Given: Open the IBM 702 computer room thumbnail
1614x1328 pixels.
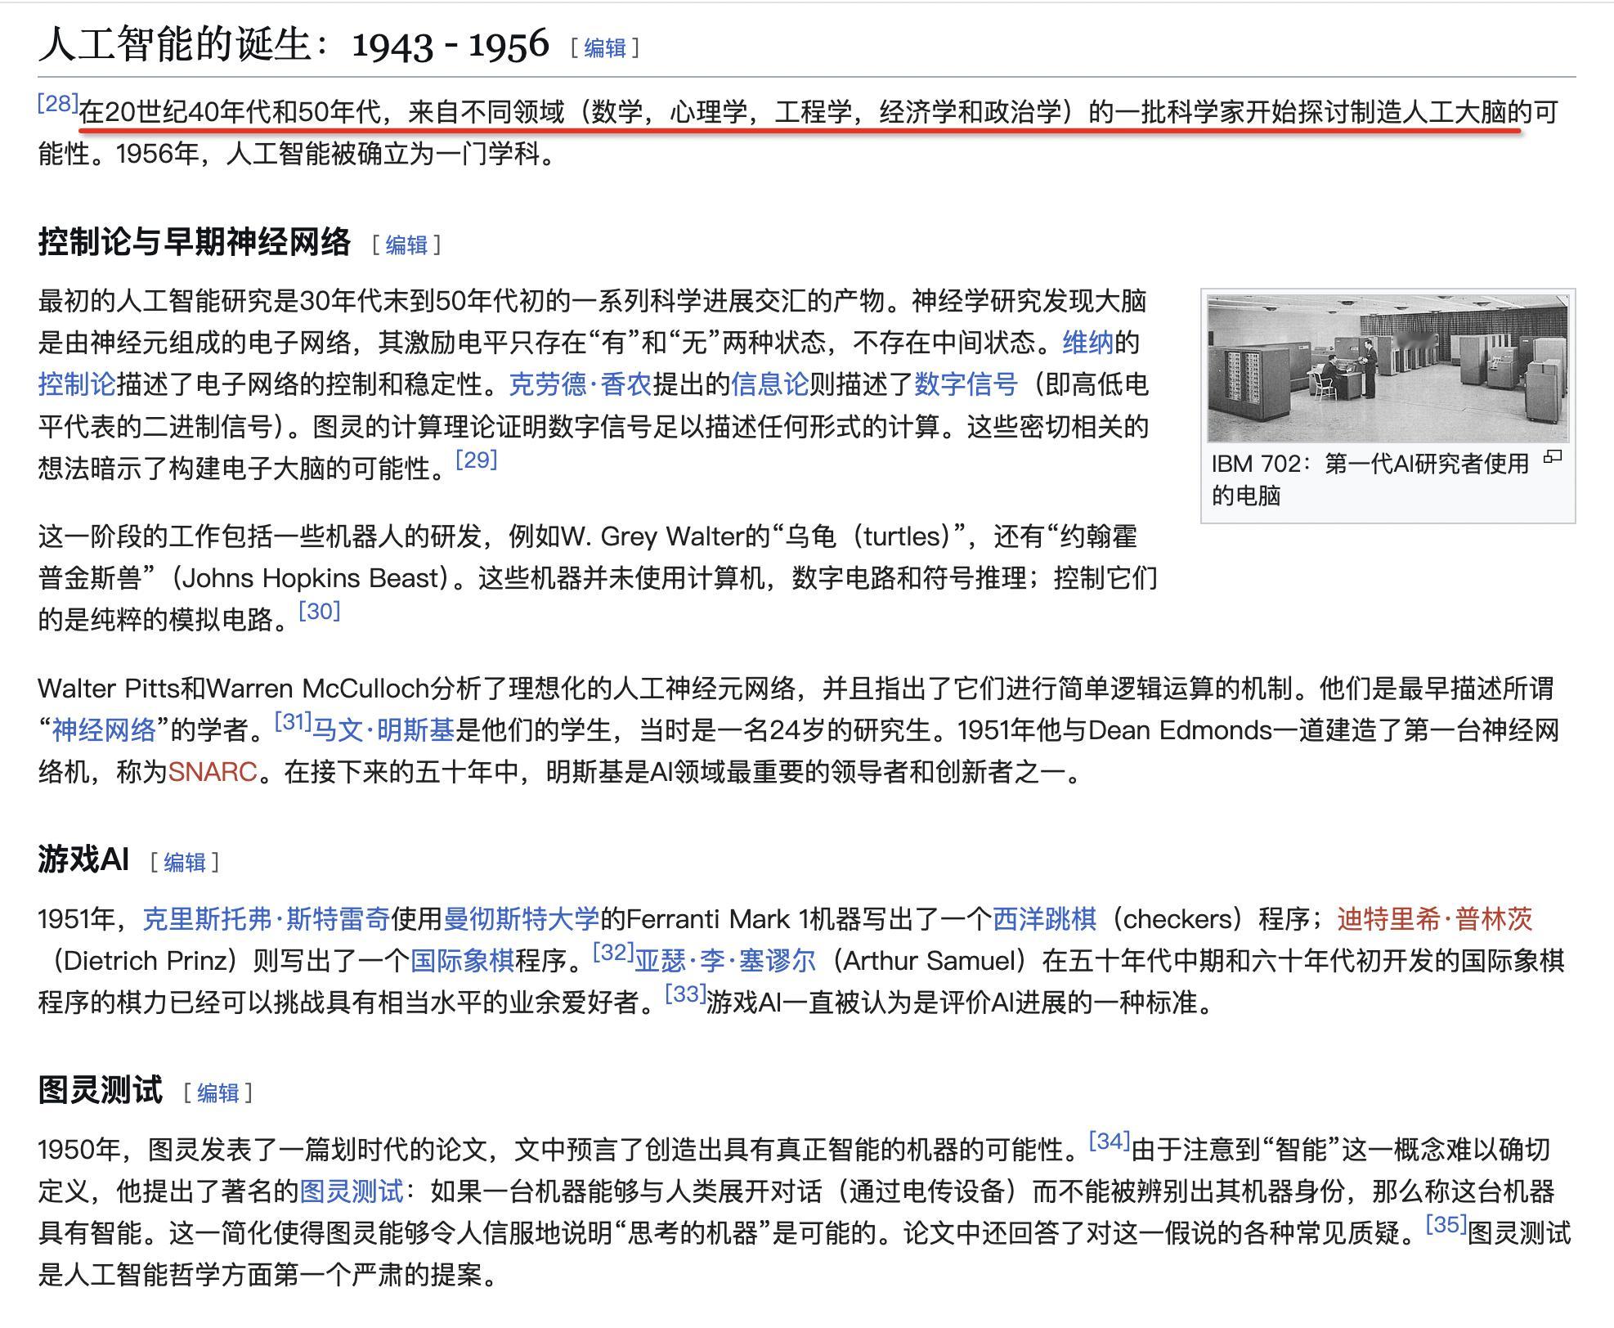Looking at the screenshot, I should click(1388, 368).
